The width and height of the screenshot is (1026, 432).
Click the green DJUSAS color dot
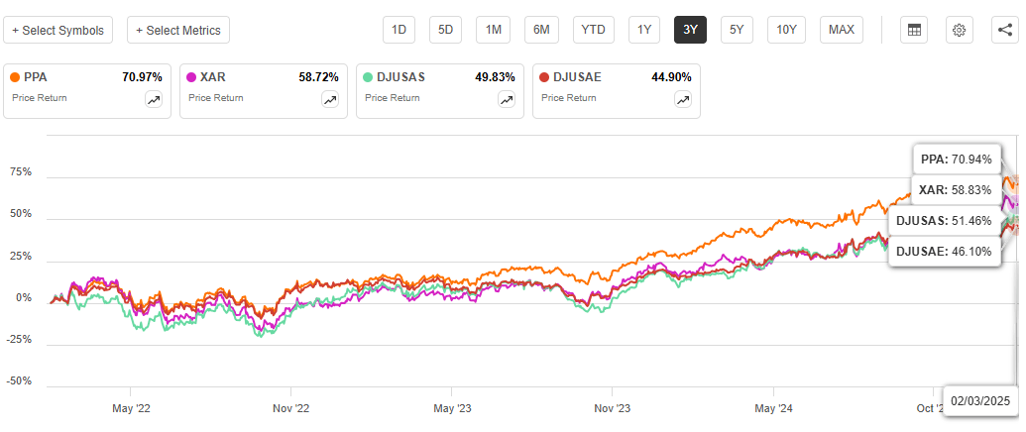click(x=369, y=77)
